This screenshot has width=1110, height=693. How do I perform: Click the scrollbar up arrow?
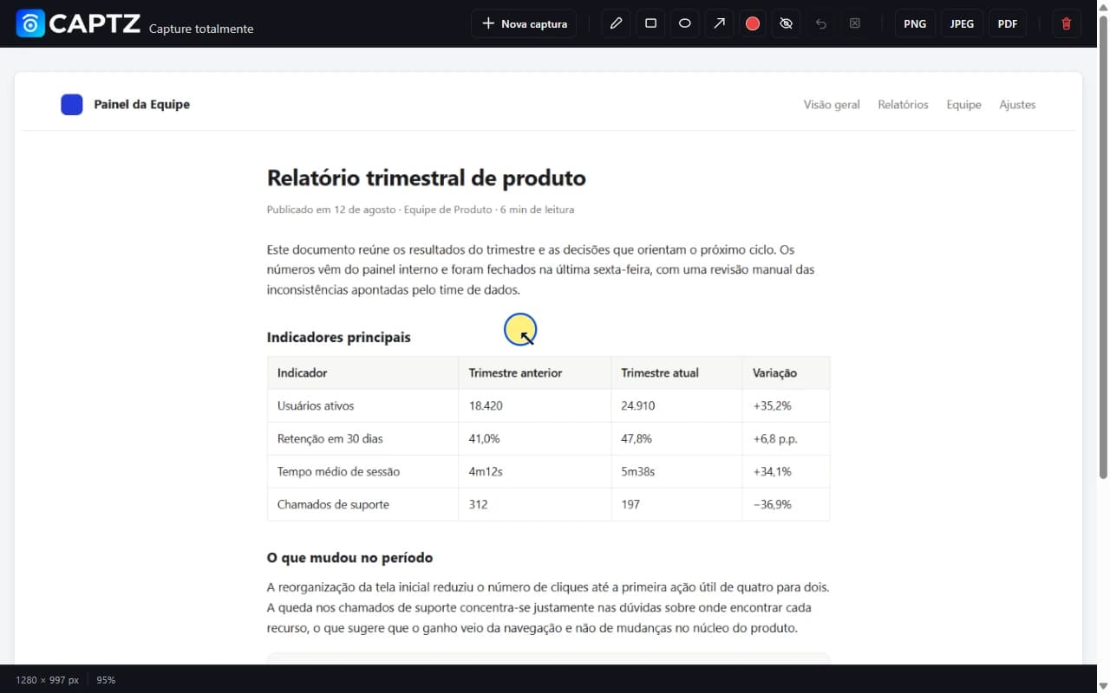[x=1103, y=6]
